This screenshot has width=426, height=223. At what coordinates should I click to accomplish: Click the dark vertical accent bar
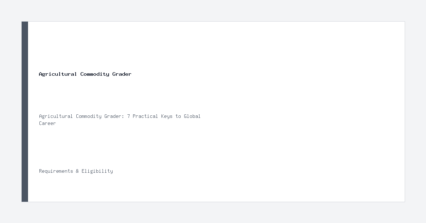[x=25, y=111]
